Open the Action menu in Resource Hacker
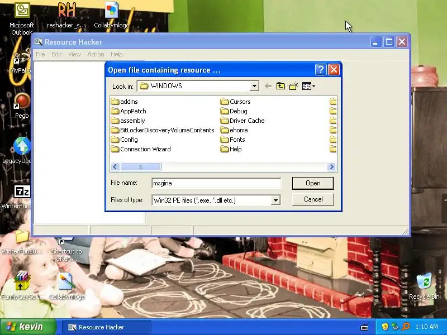Viewport: 447px width, 335px height. click(96, 54)
